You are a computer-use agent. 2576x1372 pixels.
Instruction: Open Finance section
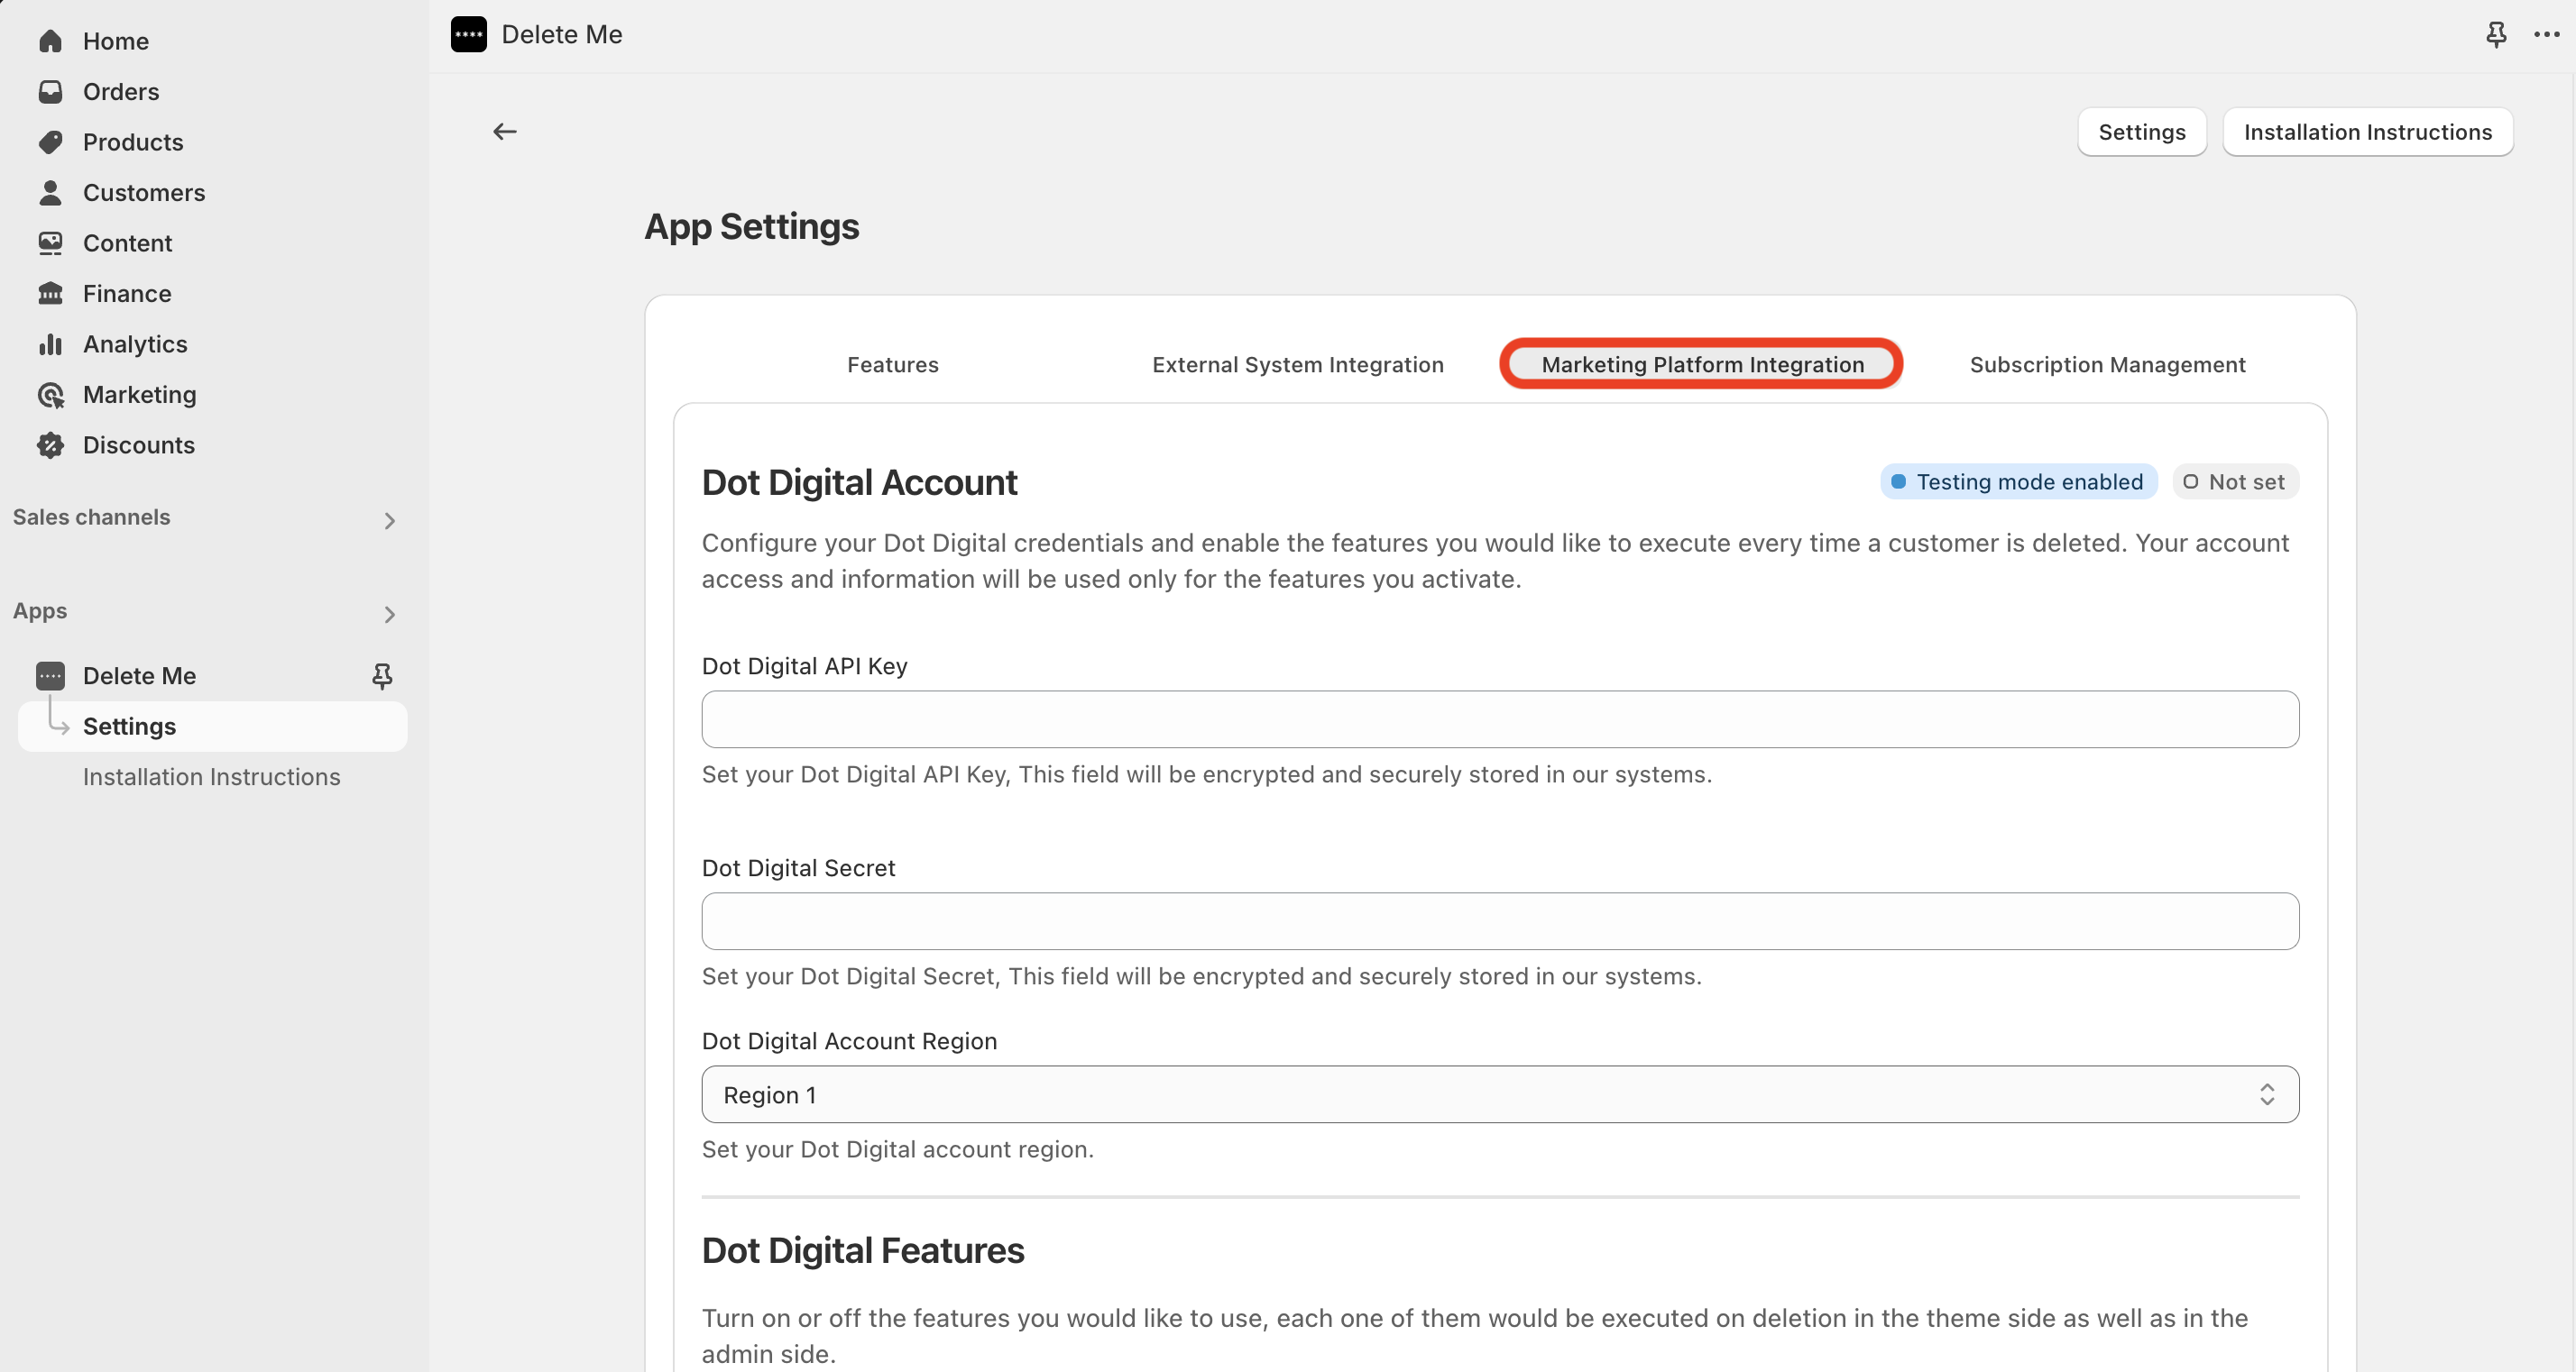(x=127, y=294)
